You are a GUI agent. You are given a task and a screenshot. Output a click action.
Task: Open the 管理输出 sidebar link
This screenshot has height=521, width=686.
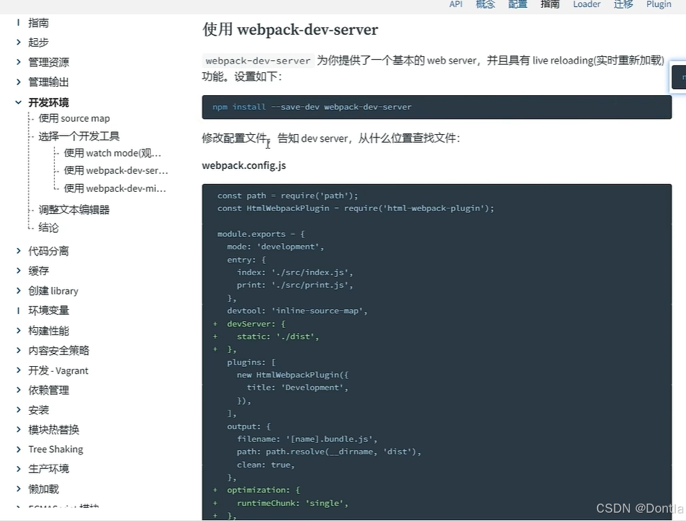(x=49, y=82)
